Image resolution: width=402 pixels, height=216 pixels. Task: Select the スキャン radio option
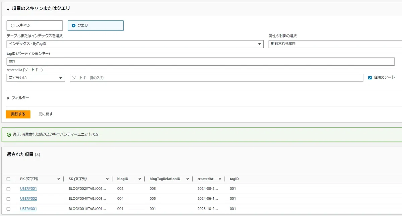tap(35, 25)
